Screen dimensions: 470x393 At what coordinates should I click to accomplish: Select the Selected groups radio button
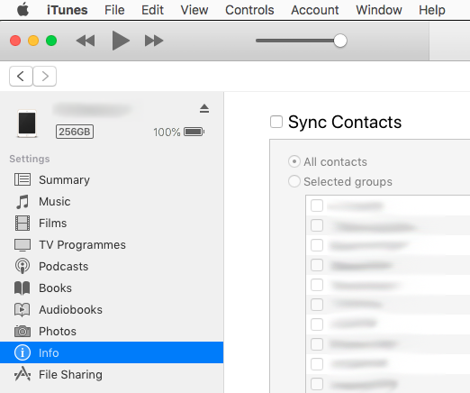[x=294, y=181]
